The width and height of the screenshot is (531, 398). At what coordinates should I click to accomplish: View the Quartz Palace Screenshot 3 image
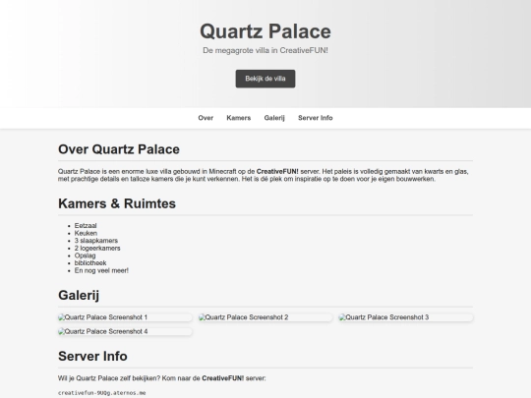(406, 317)
